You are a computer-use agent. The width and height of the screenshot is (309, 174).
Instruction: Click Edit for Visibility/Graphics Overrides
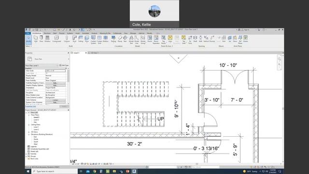pos(56,83)
